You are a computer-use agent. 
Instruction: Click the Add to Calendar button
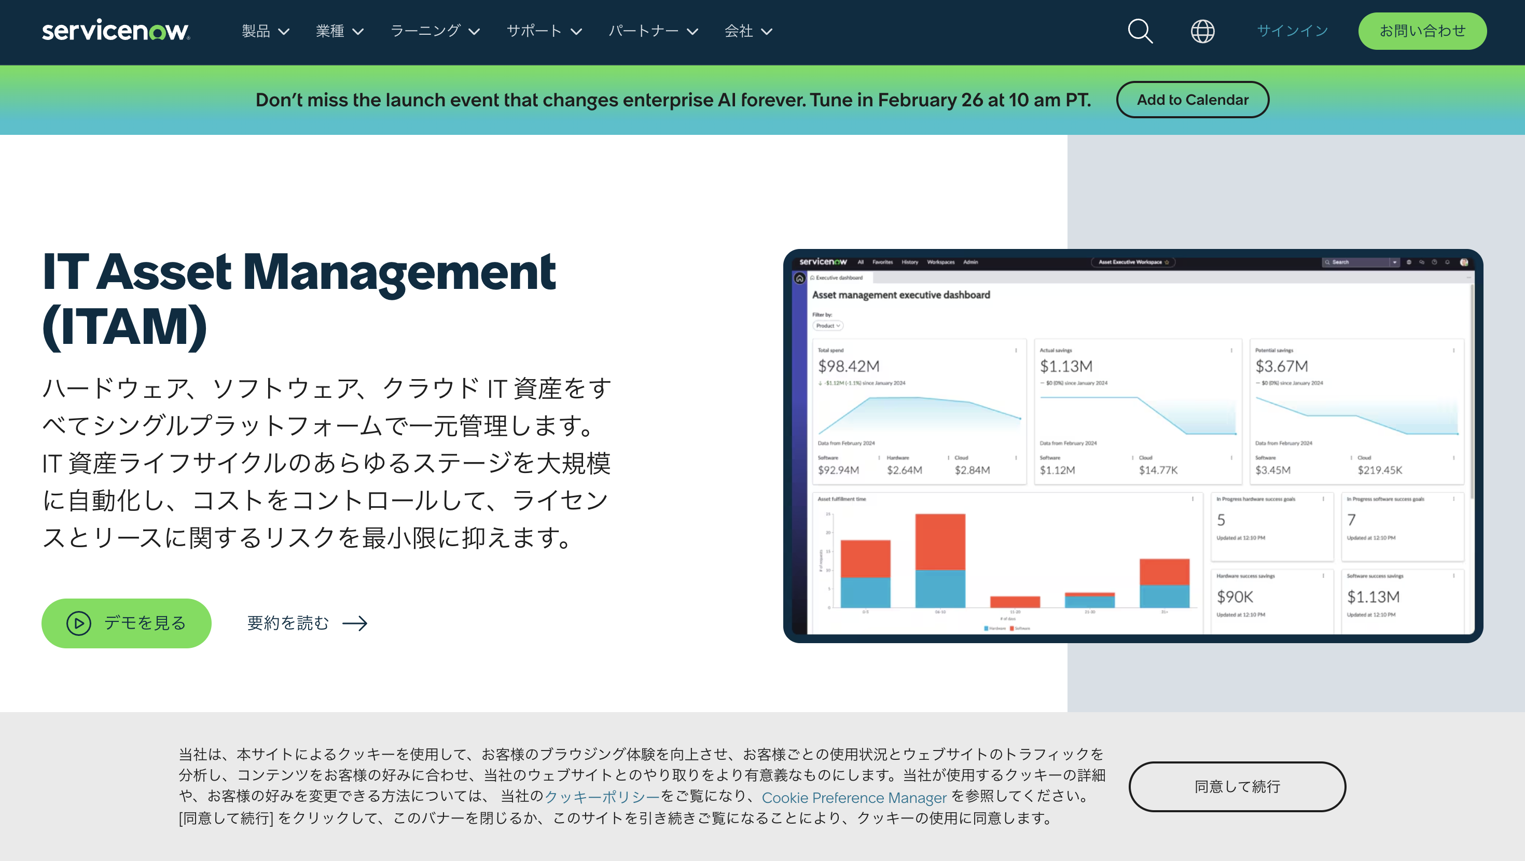click(x=1193, y=100)
